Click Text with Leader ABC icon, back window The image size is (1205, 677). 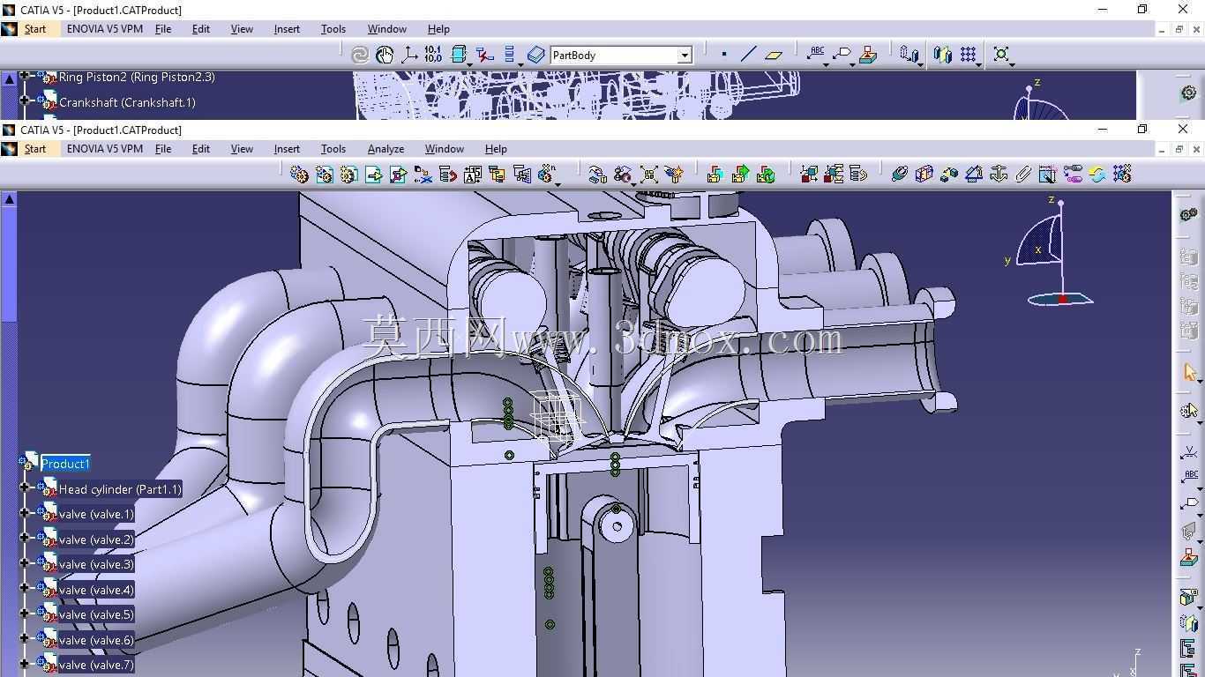pos(817,54)
